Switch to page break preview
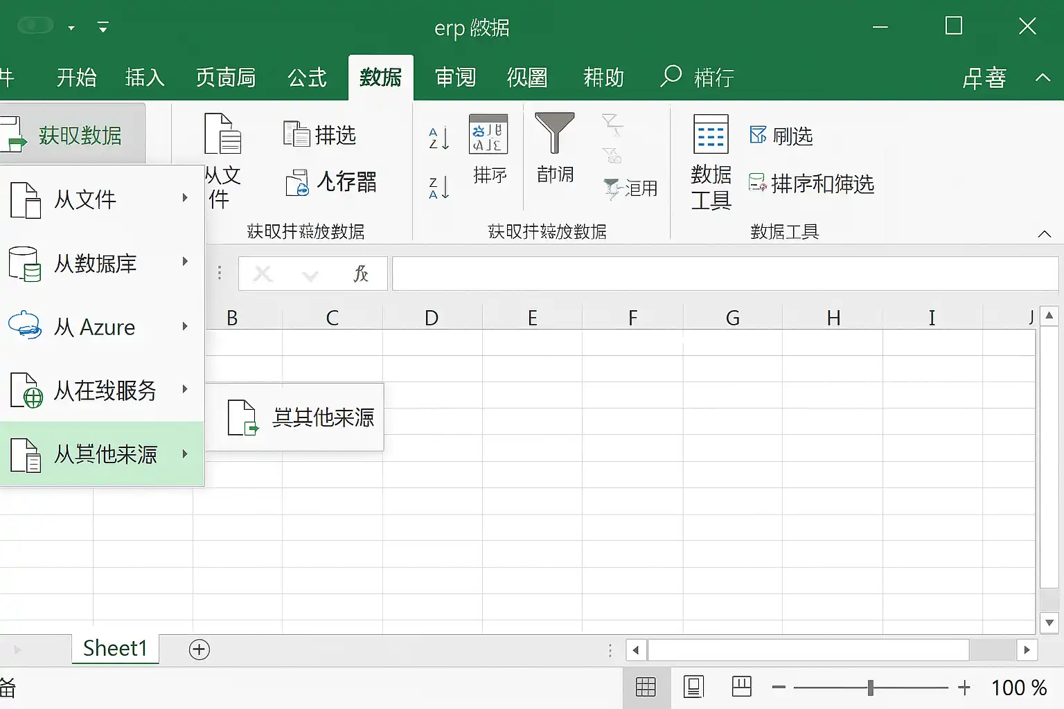The height and width of the screenshot is (709, 1064). click(x=741, y=687)
